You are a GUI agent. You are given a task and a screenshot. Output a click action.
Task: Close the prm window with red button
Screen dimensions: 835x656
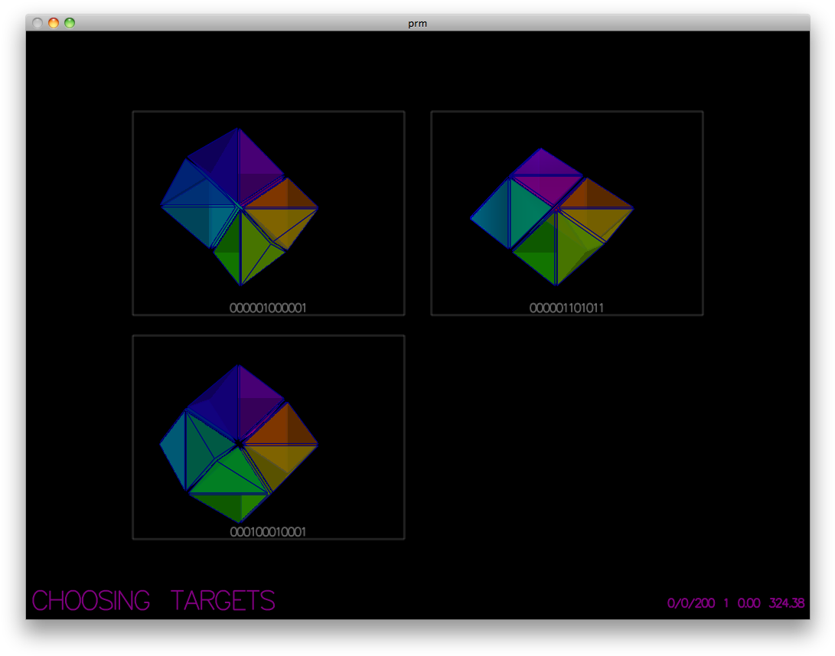(x=38, y=23)
